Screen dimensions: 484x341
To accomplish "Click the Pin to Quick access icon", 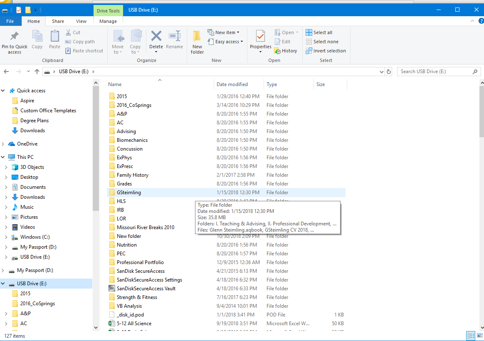I will [14, 37].
